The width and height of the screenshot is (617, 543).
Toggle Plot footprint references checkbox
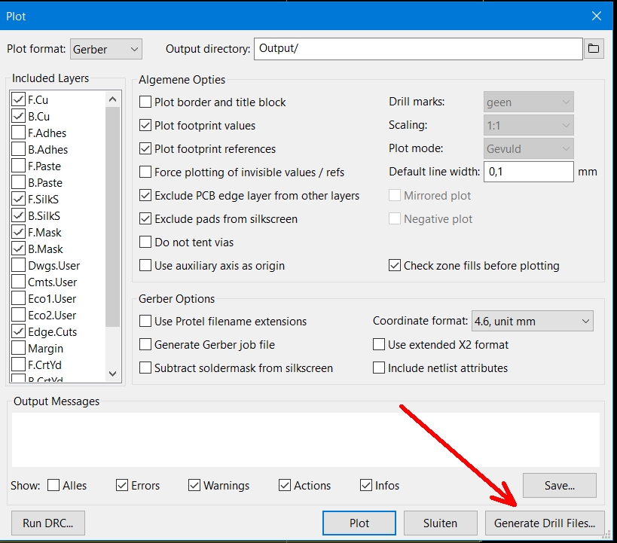click(145, 148)
